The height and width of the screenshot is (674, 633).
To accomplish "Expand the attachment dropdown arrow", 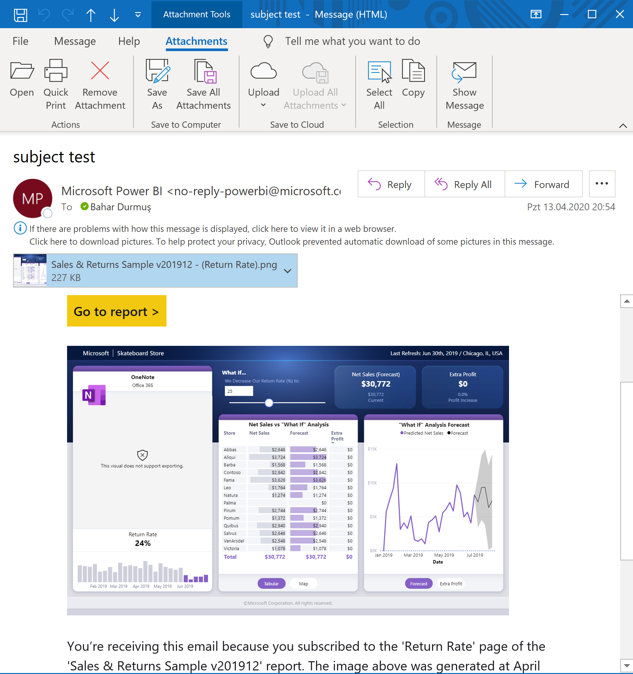I will (x=288, y=271).
